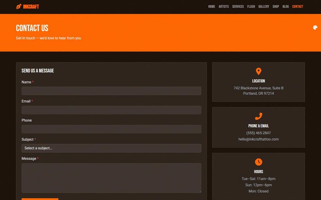Open the Artists page

(x=224, y=6)
